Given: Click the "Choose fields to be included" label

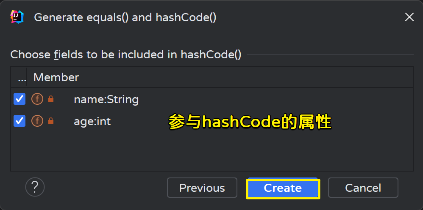Looking at the screenshot, I should pos(125,55).
